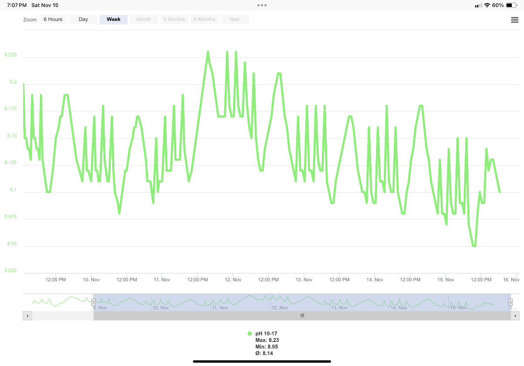Select the Week zoom option
The width and height of the screenshot is (524, 366).
pyautogui.click(x=114, y=20)
